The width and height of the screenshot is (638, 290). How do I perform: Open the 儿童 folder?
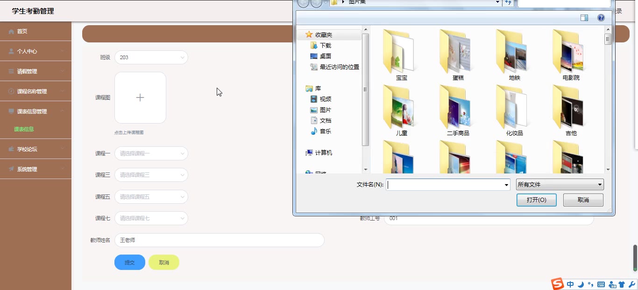[401, 110]
